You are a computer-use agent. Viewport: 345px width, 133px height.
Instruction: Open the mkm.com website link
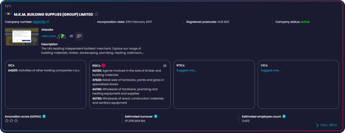pyautogui.click(x=49, y=36)
